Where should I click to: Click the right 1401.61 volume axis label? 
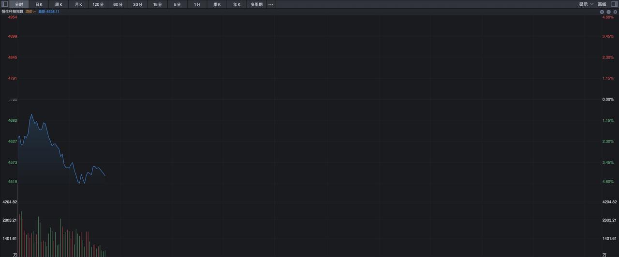pyautogui.click(x=609, y=239)
